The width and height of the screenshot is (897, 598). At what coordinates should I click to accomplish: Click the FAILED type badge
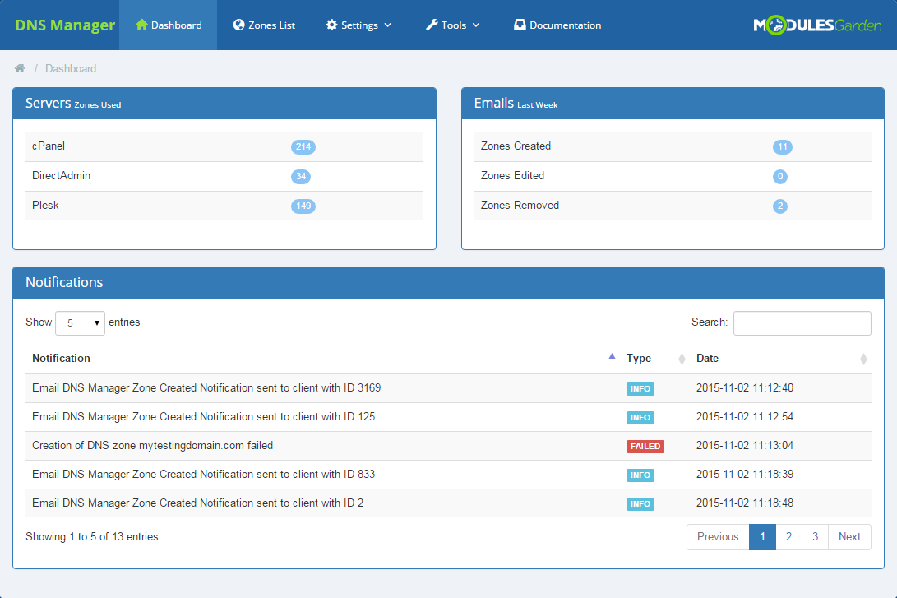pos(645,447)
